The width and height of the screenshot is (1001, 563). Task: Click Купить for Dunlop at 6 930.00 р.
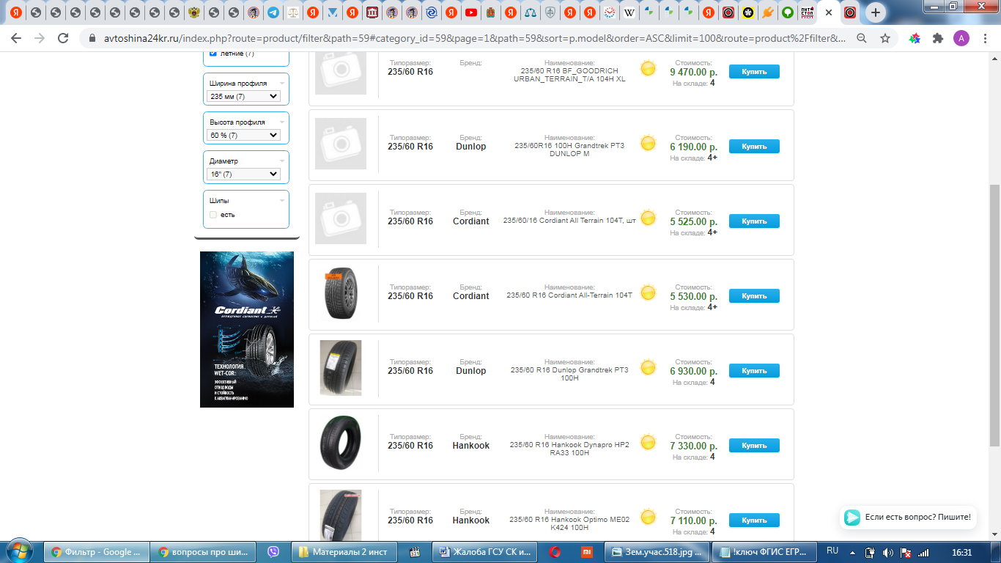(x=754, y=371)
